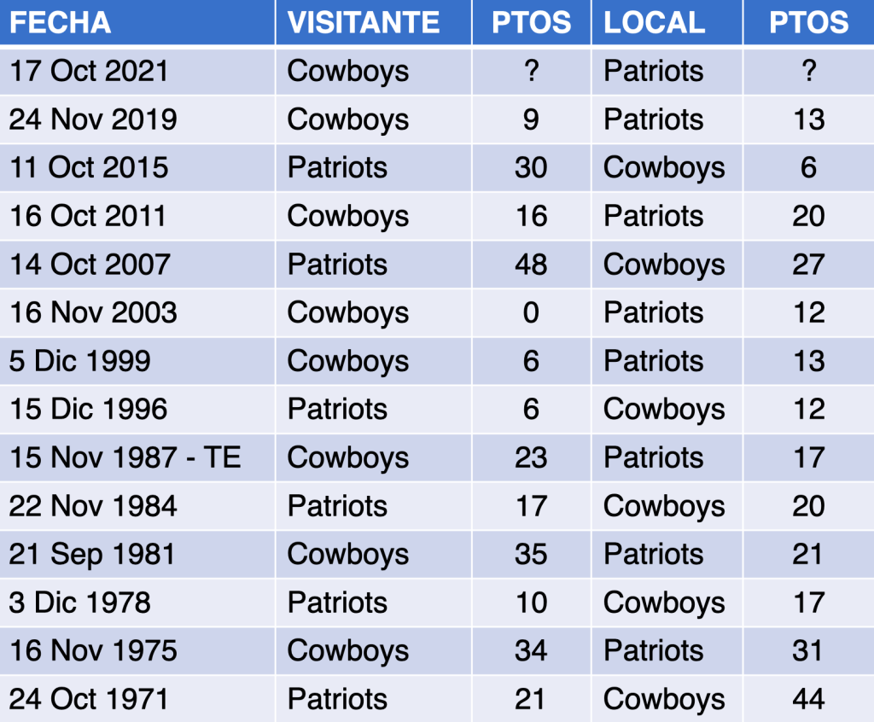Click the 16 Oct 2011 date cell
This screenshot has height=722, width=874.
(x=87, y=216)
